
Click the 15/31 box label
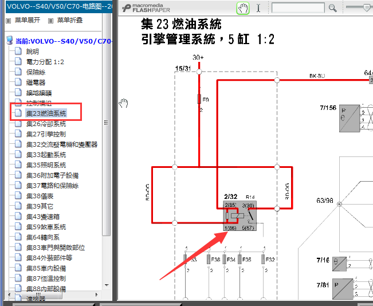point(183,69)
